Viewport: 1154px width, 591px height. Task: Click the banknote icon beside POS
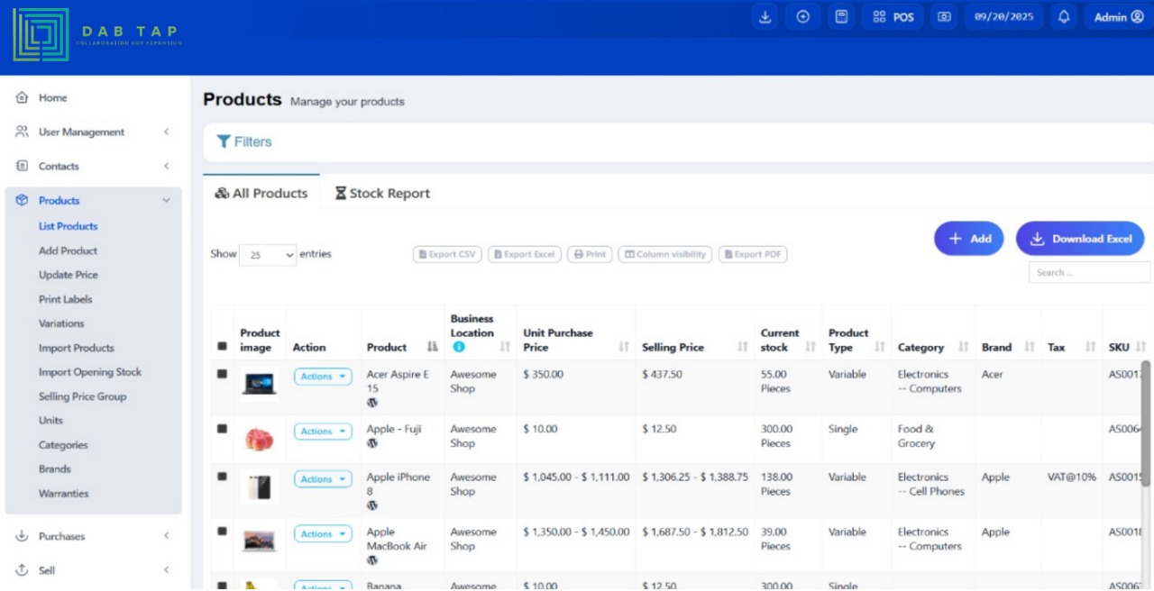[x=944, y=17]
